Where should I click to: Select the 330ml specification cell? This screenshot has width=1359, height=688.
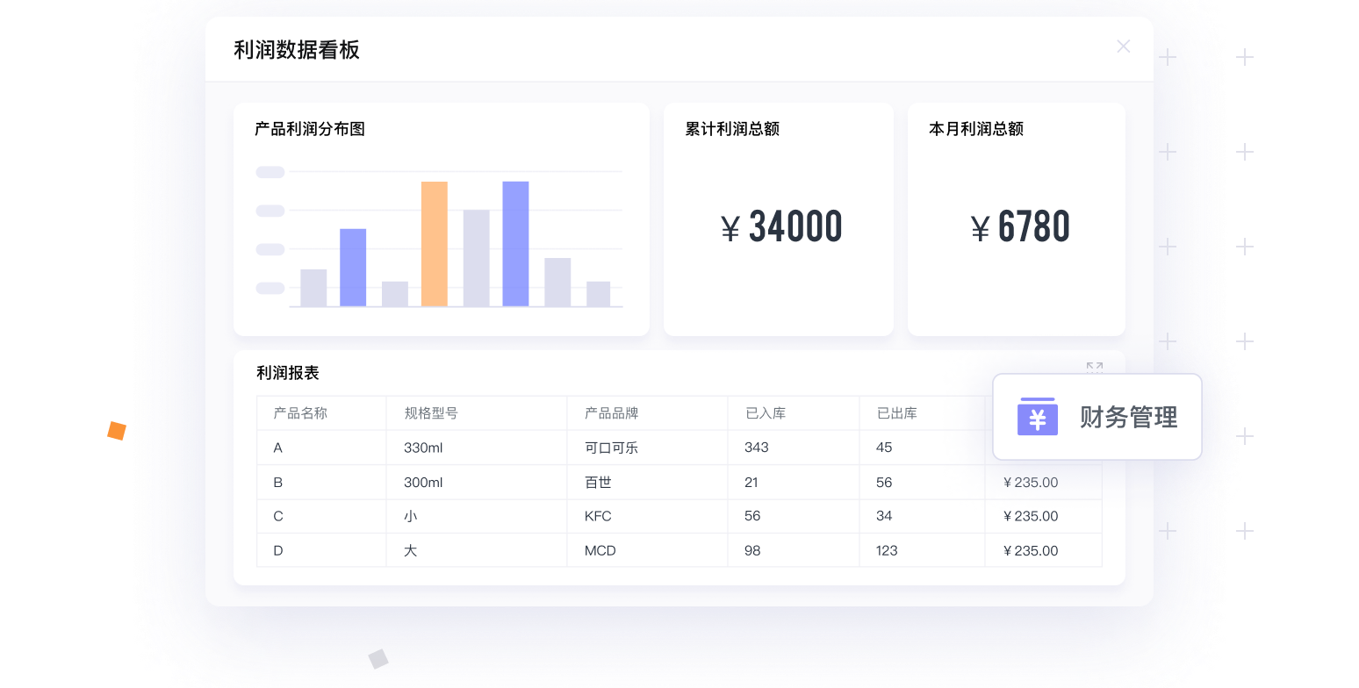[x=423, y=448]
